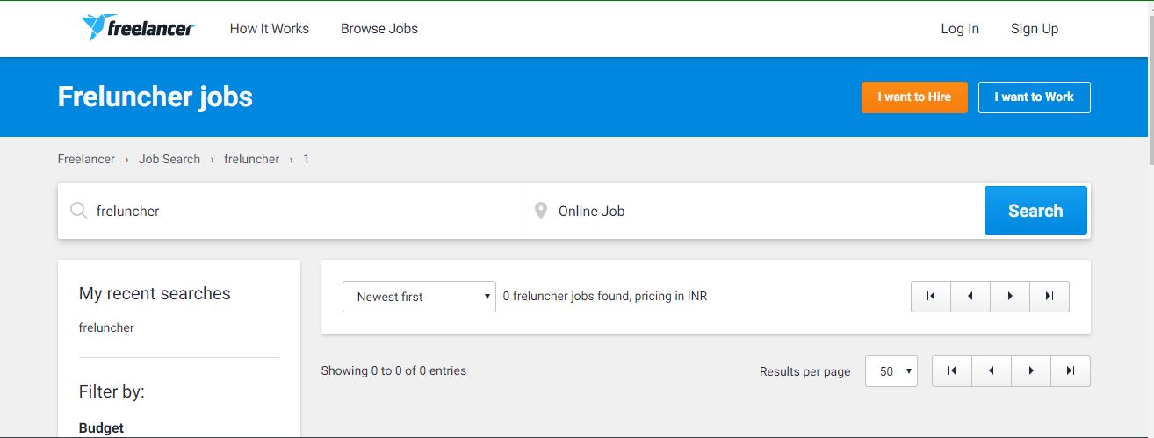Click the location pin icon
This screenshot has width=1154, height=438.
(x=541, y=211)
